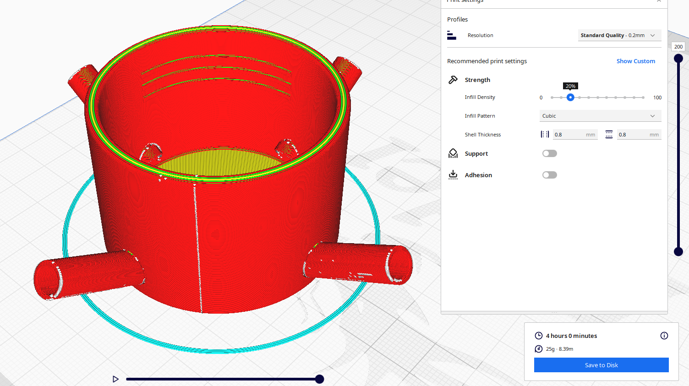689x386 pixels.
Task: Click the Resolution profile layers icon
Action: tap(452, 35)
